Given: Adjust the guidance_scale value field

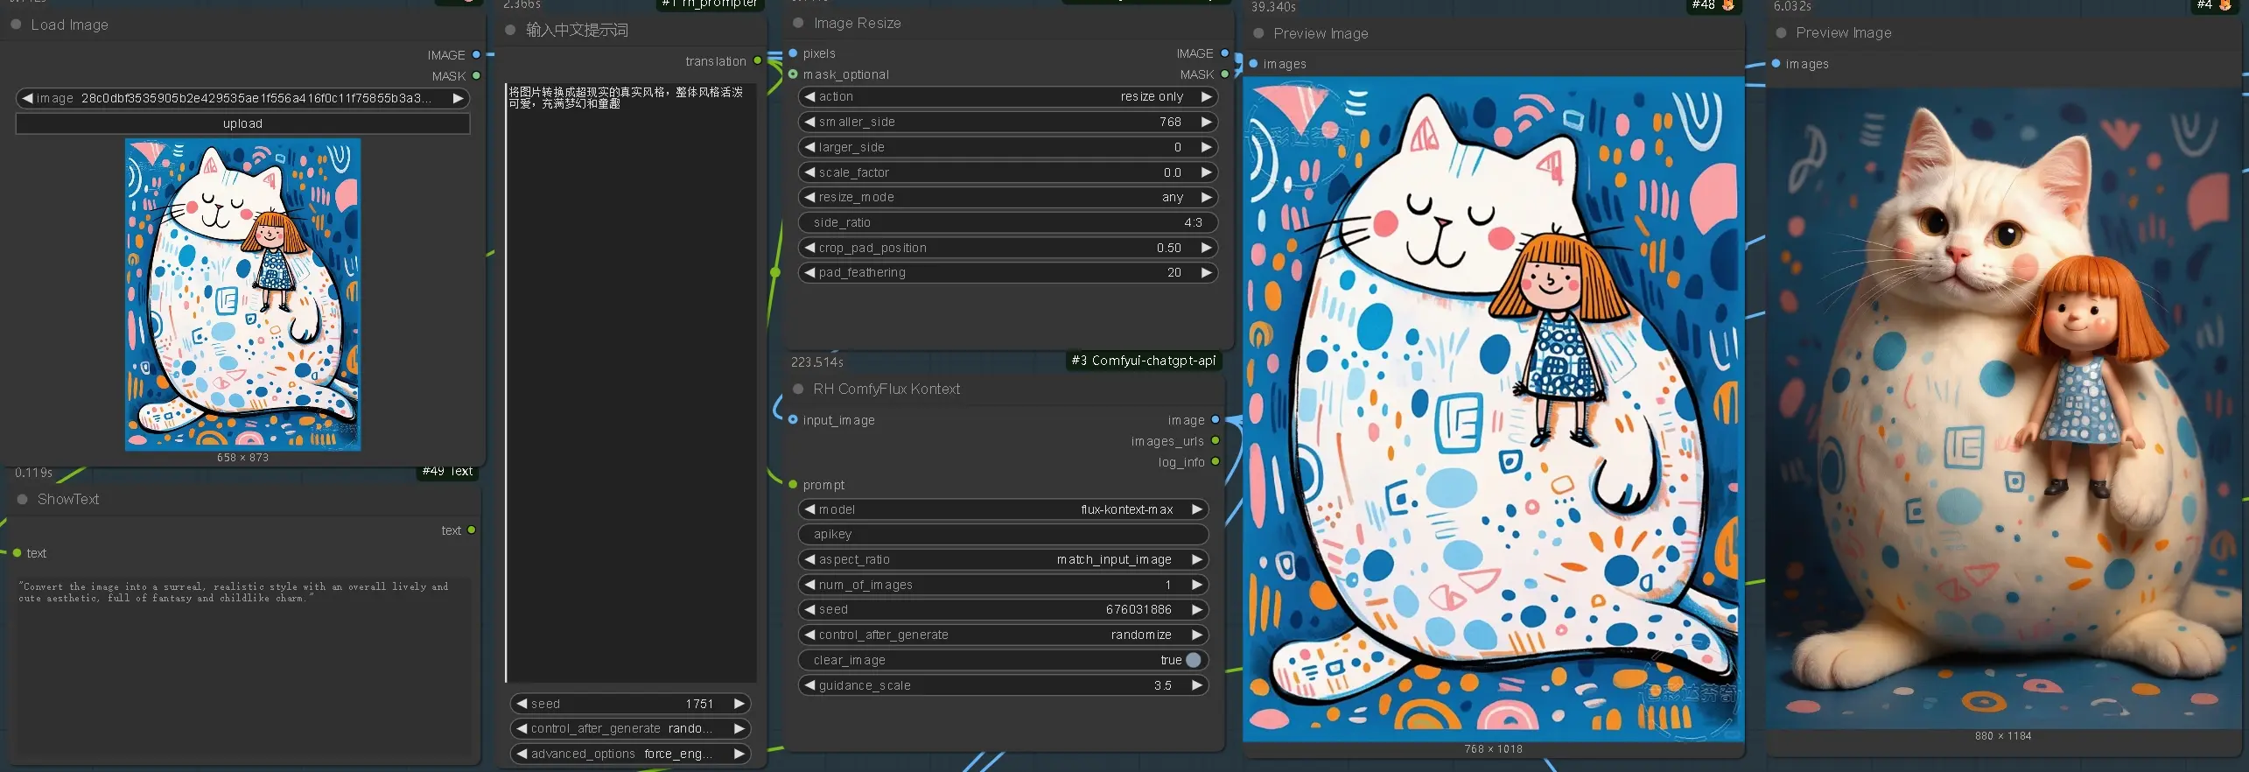Looking at the screenshot, I should pyautogui.click(x=1004, y=685).
